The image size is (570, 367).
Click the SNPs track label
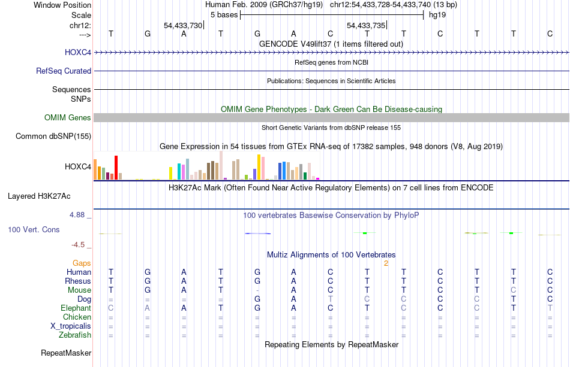tap(81, 99)
